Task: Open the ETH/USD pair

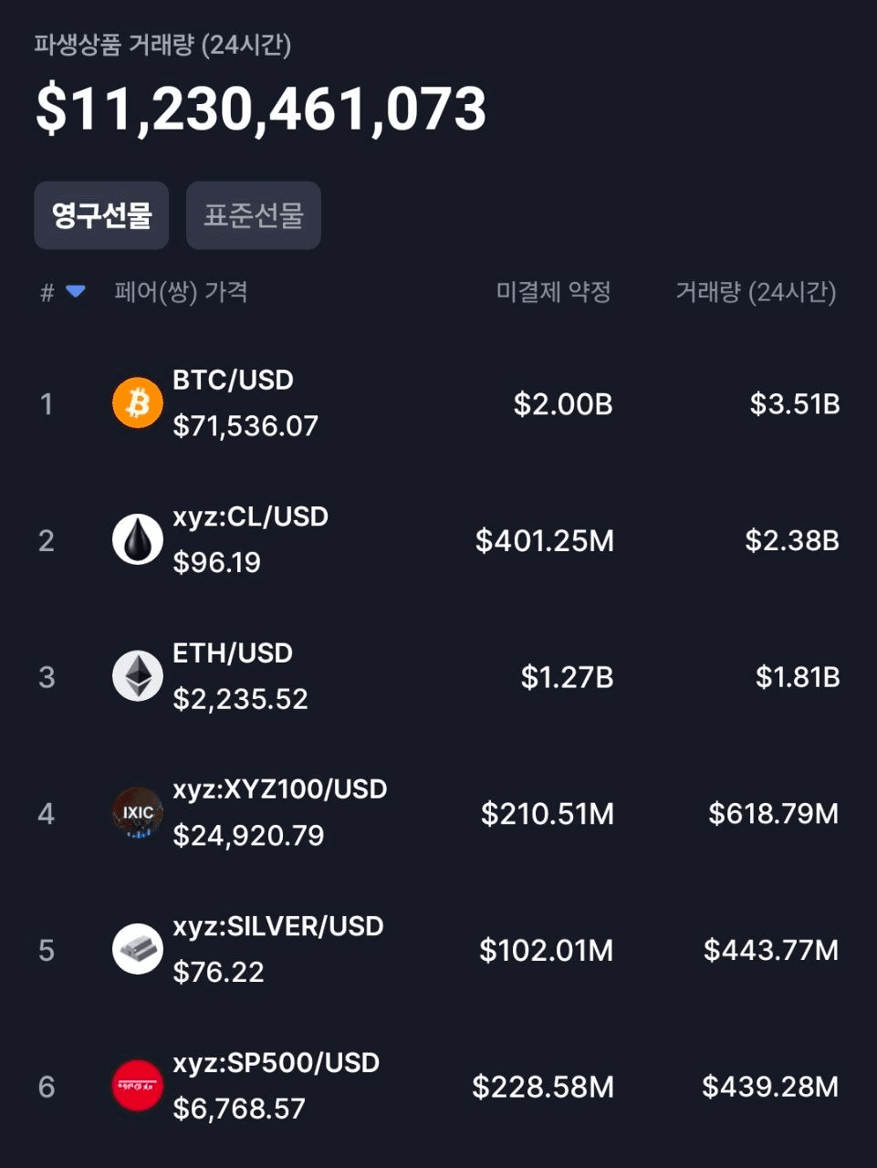Action: coord(233,653)
